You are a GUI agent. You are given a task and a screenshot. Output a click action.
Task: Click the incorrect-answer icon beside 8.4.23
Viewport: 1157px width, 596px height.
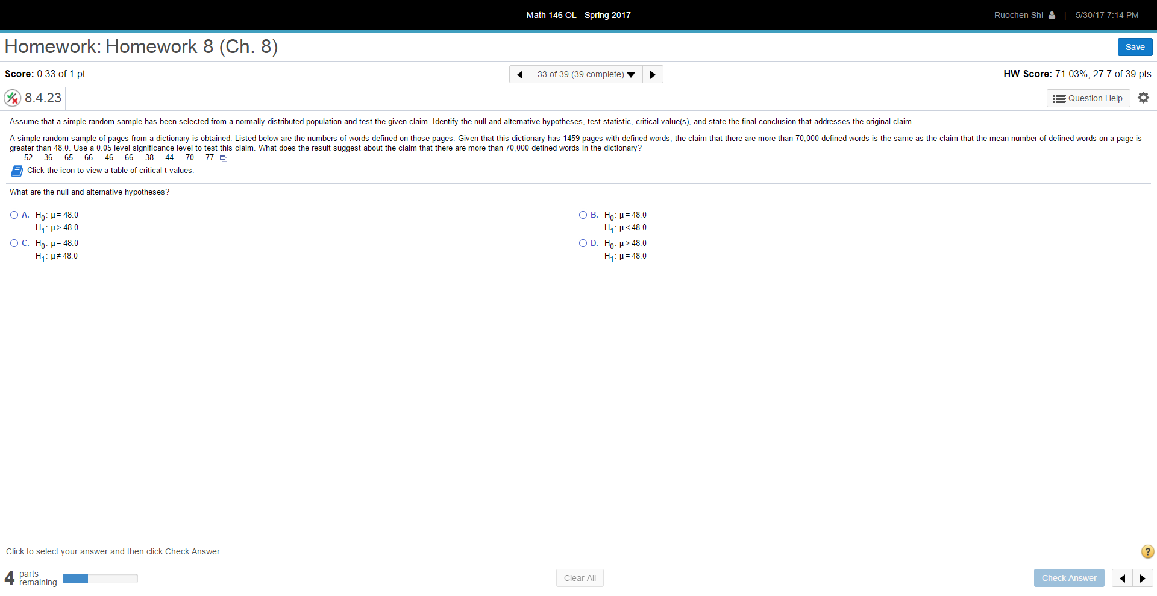[x=12, y=98]
